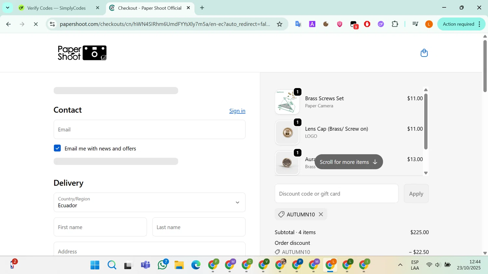Open the Chrome profile 'L' avatar

tap(429, 24)
